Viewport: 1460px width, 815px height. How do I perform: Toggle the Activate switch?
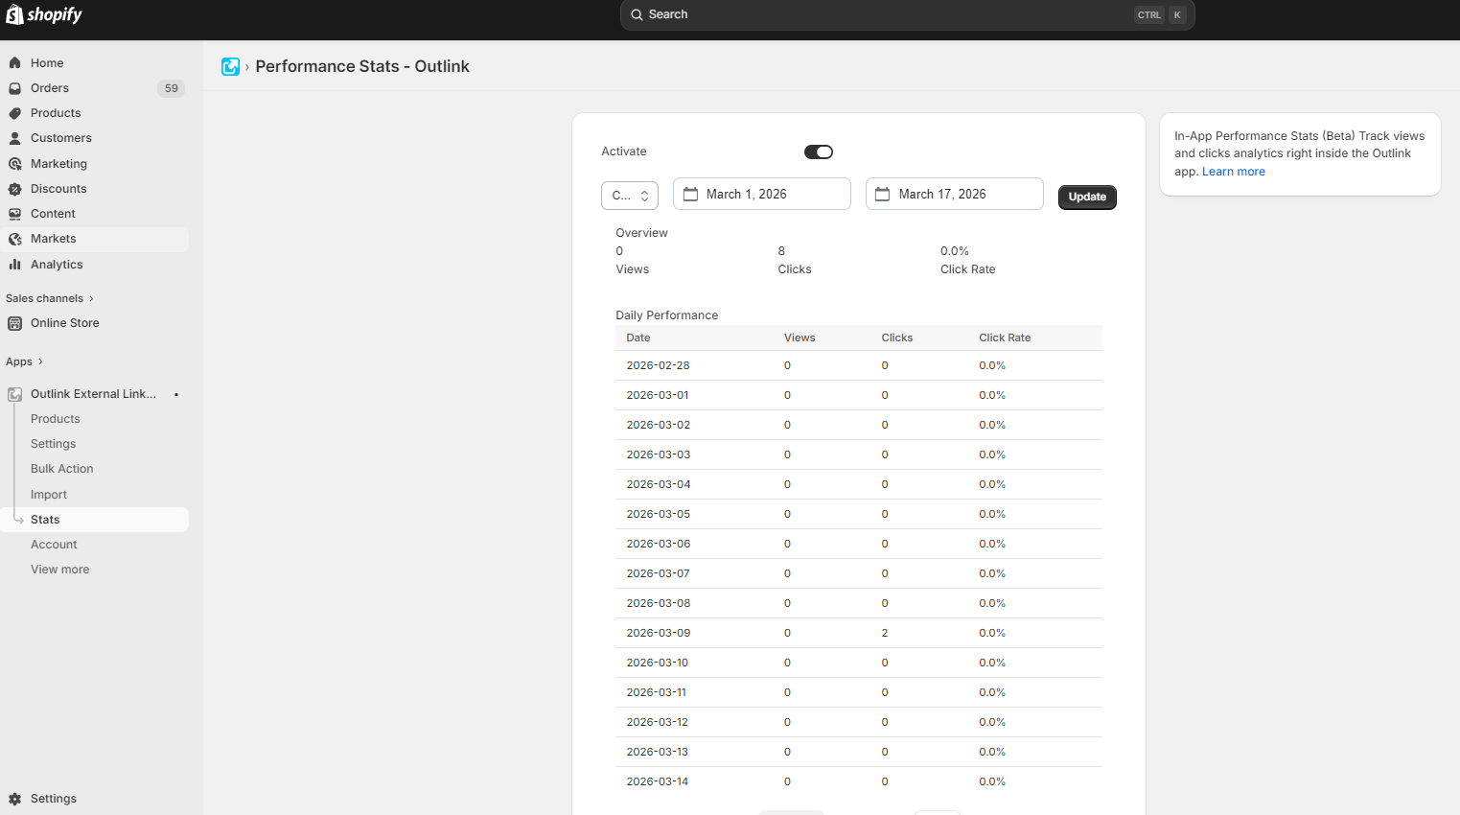coord(819,151)
